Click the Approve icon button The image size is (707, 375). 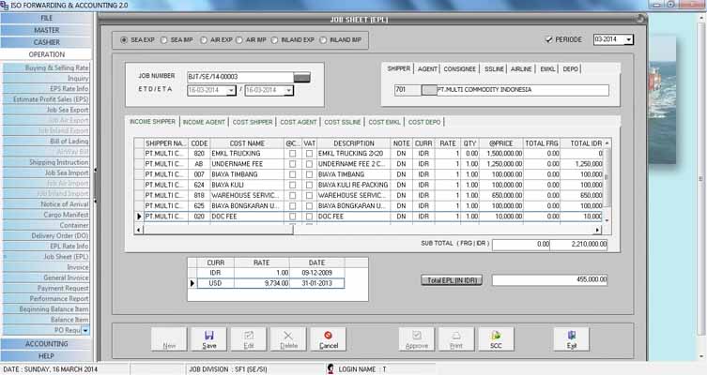coord(416,338)
